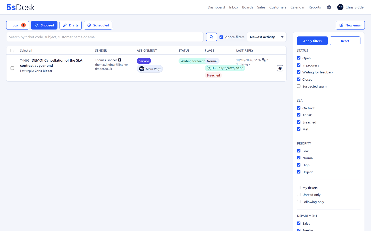Open the Scheduled tab
Viewport: 371px width, 231px height.
pyautogui.click(x=98, y=25)
